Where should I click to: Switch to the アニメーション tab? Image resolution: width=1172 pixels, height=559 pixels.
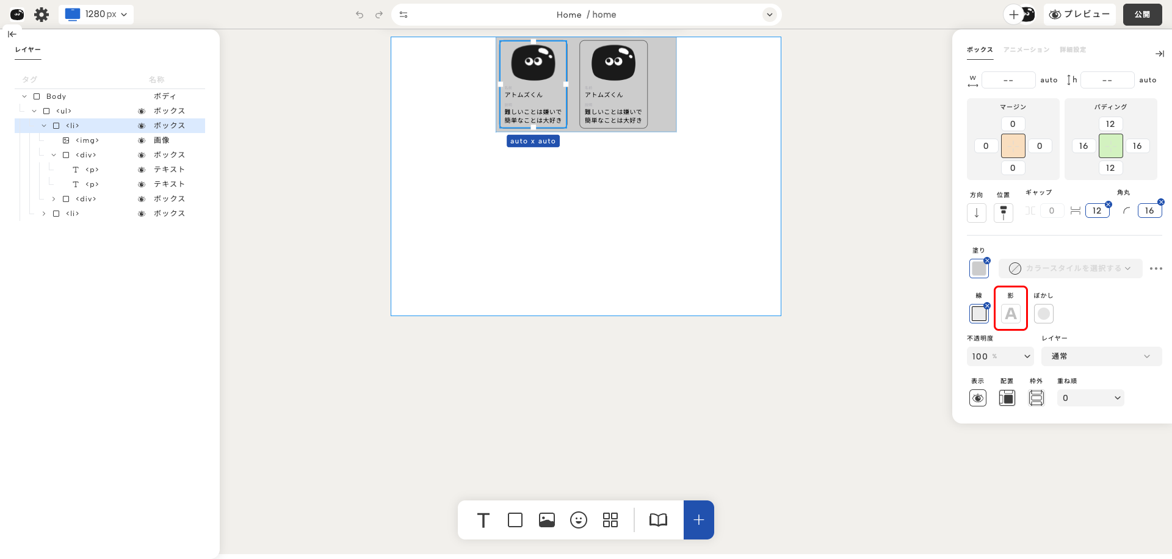[1026, 50]
